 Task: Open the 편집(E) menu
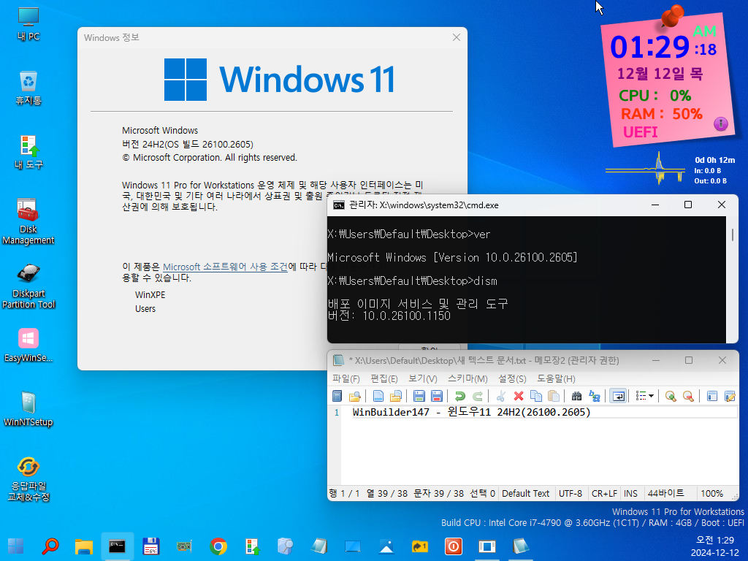384,378
